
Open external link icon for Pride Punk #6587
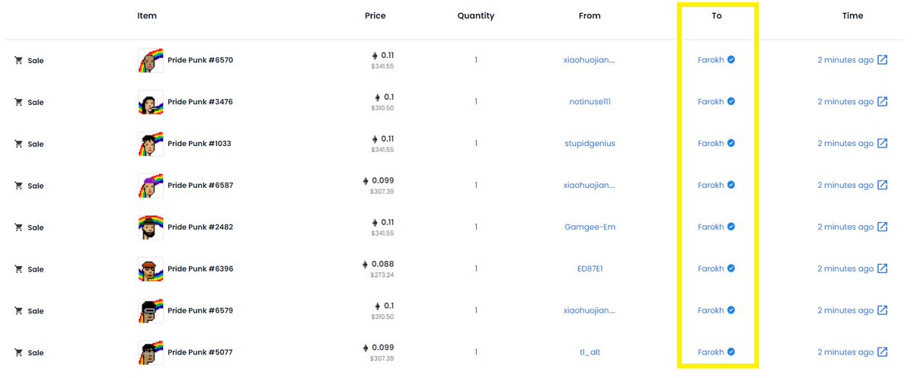[x=883, y=186]
